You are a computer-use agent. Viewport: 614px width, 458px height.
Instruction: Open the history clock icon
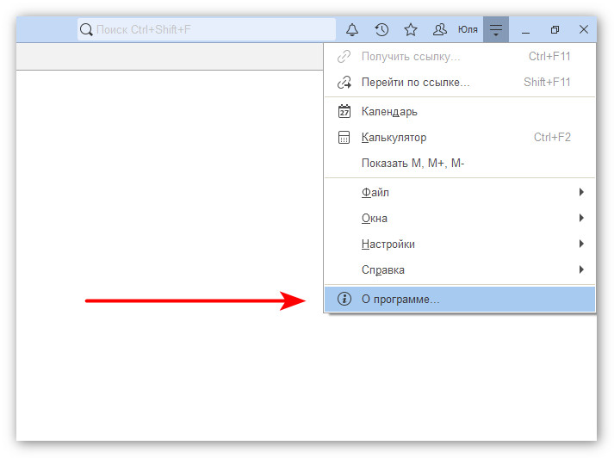coord(381,30)
